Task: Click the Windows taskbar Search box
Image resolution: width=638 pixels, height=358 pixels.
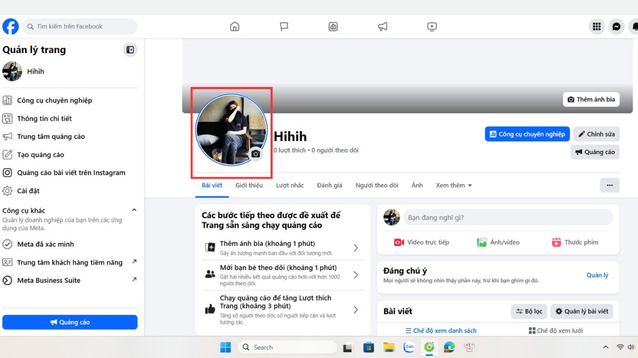Action: tap(288, 347)
